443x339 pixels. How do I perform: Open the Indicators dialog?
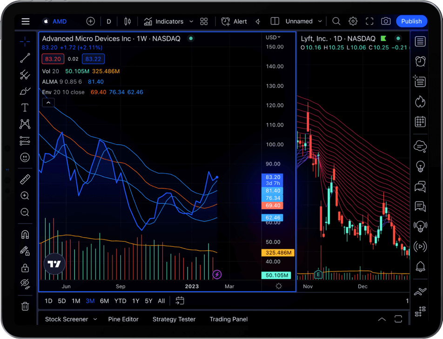point(164,21)
